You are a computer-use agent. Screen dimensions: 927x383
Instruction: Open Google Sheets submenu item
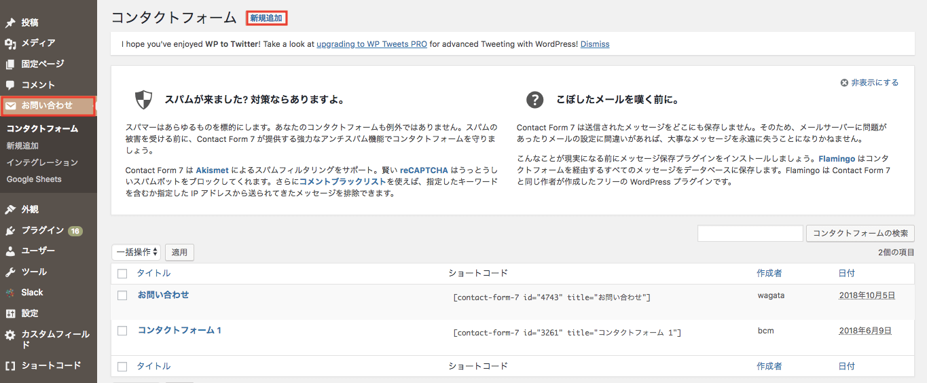(x=34, y=179)
